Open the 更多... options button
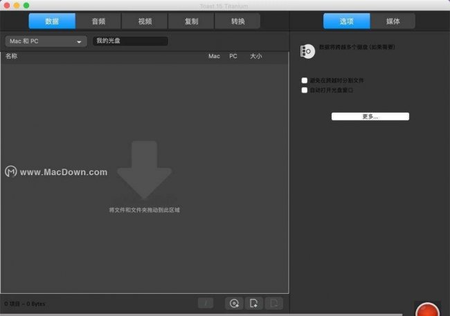The width and height of the screenshot is (450, 316). point(370,116)
